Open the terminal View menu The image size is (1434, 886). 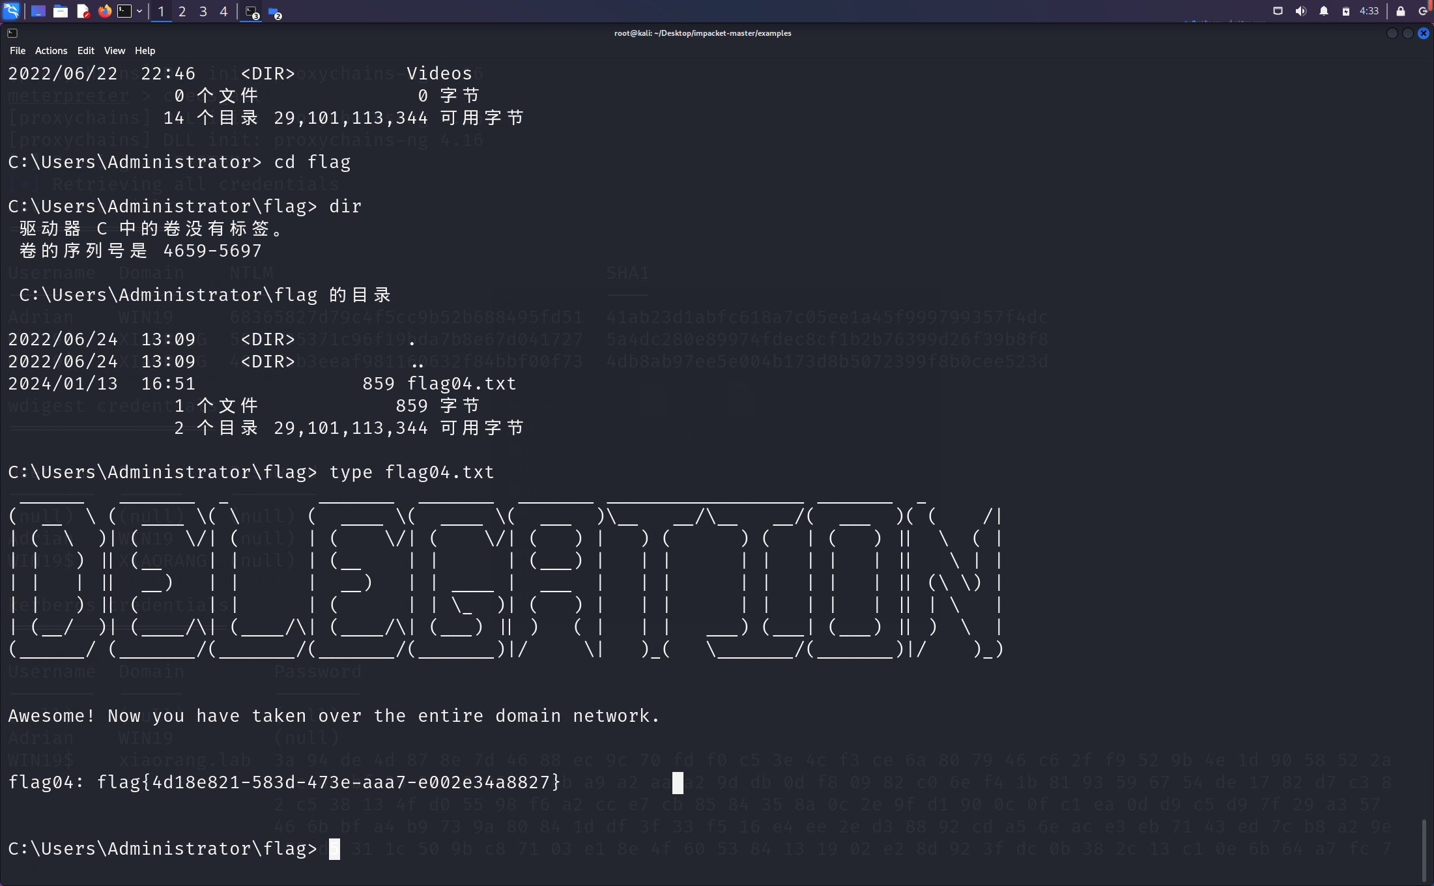pyautogui.click(x=115, y=51)
